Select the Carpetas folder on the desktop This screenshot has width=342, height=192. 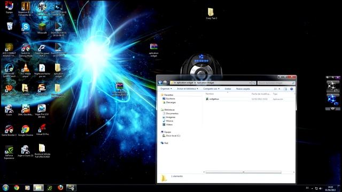pos(25,90)
